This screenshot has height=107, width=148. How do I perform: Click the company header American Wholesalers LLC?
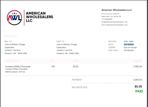pyautogui.click(x=117, y=10)
